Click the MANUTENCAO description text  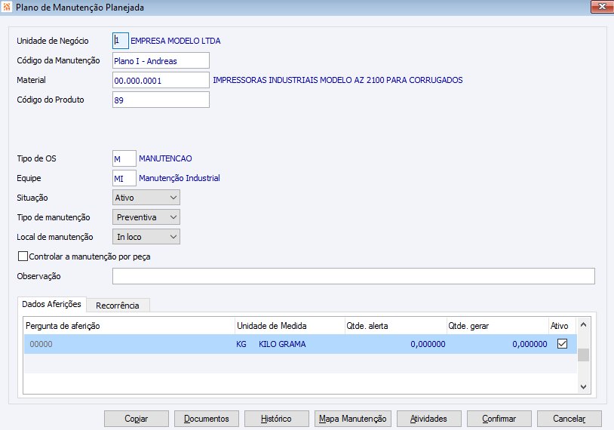pyautogui.click(x=165, y=158)
